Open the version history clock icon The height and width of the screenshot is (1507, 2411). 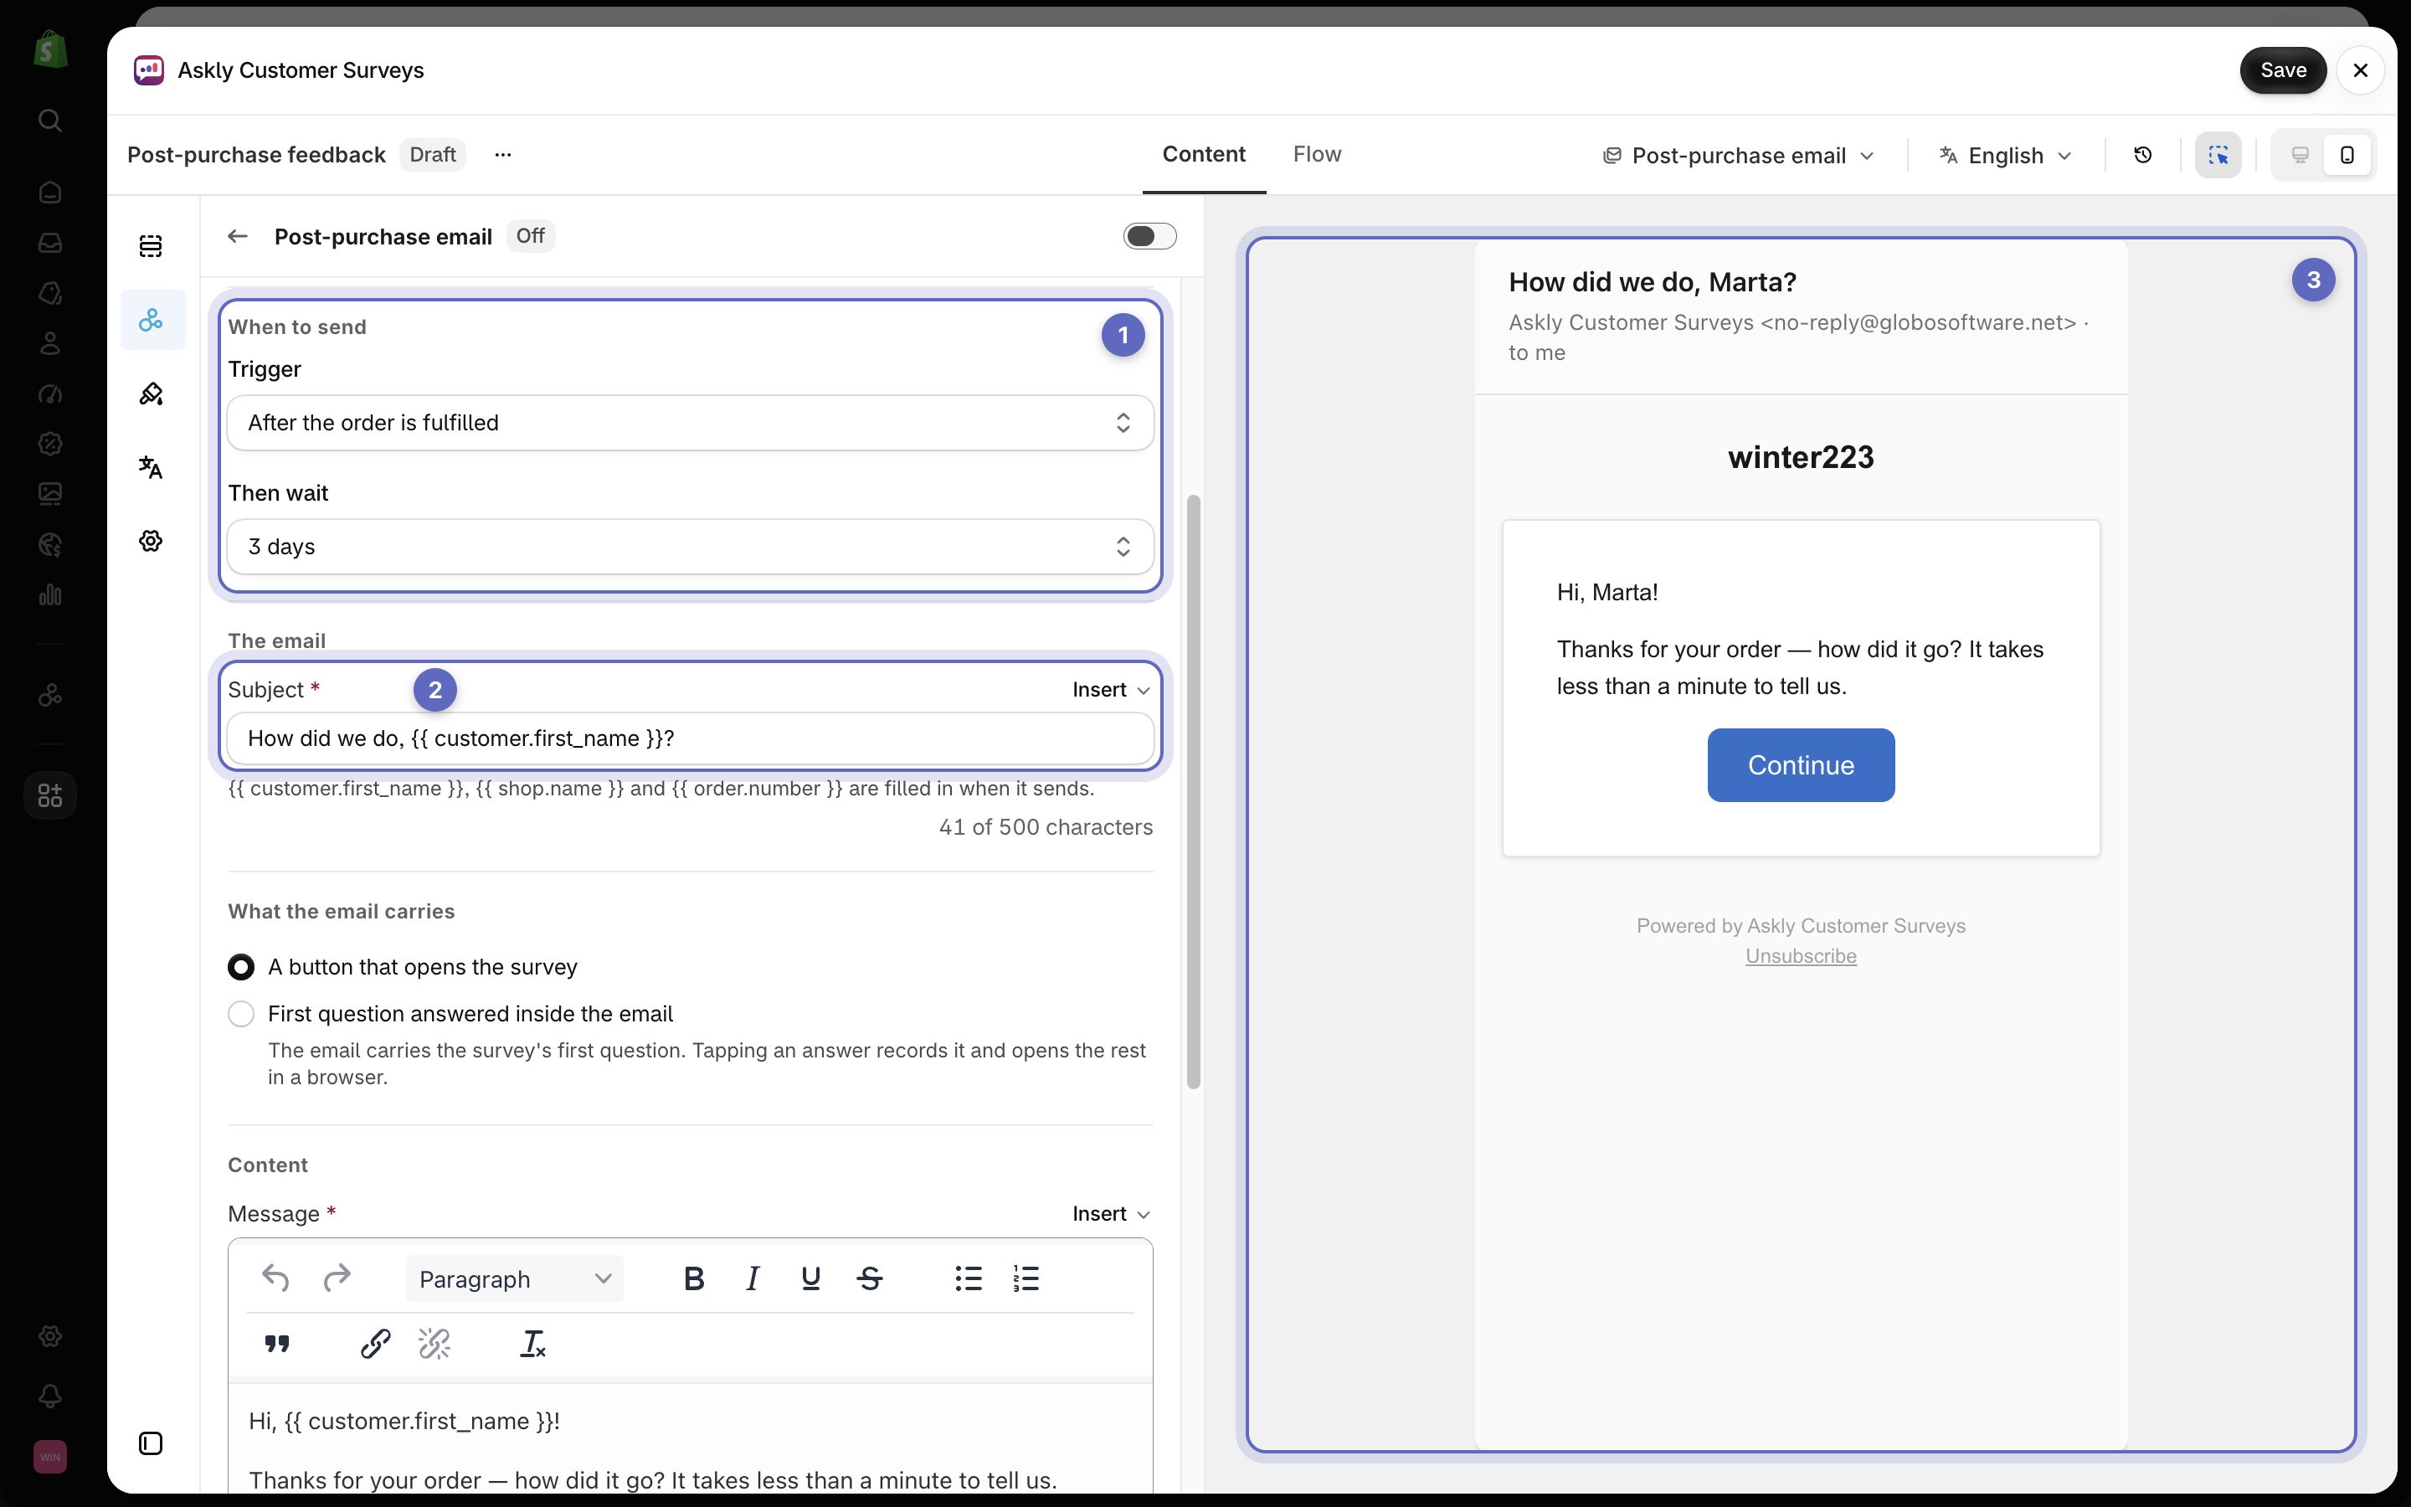pos(2142,155)
